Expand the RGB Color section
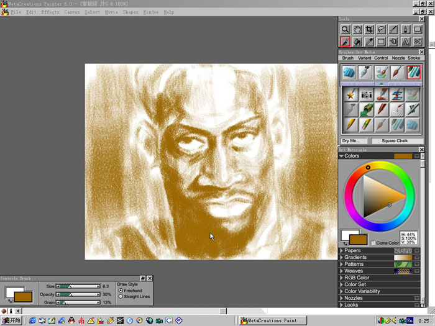This screenshot has height=326, width=435. pos(342,278)
